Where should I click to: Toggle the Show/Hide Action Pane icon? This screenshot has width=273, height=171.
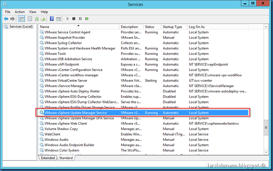[58, 19]
